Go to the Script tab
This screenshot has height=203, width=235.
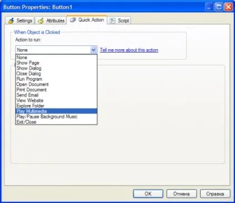(119, 20)
